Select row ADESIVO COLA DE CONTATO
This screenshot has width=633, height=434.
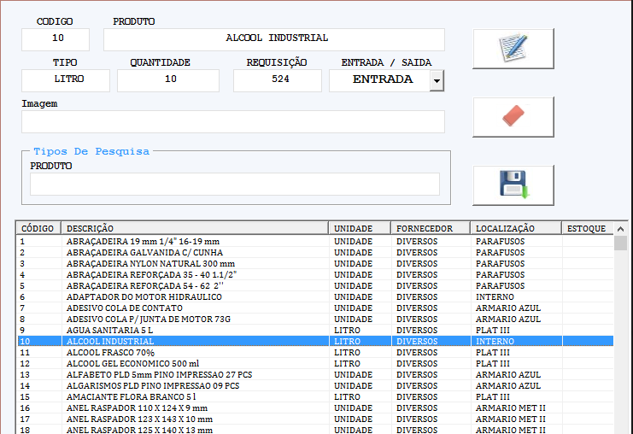pos(315,308)
